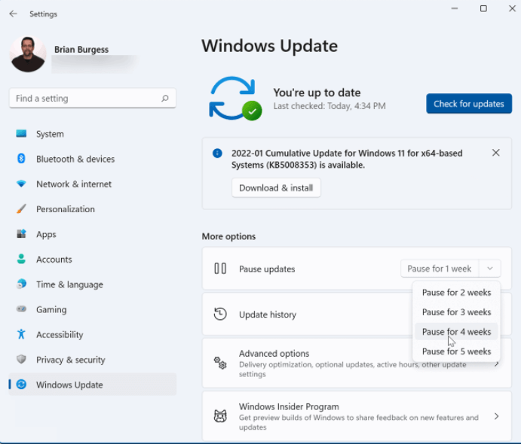The image size is (521, 444).
Task: Open Update history
Action: click(x=307, y=314)
